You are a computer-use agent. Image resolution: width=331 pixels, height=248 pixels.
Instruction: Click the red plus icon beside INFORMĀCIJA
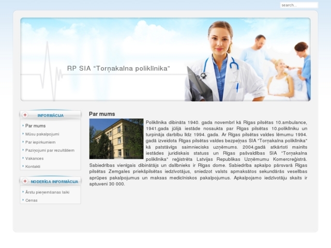coord(25,115)
